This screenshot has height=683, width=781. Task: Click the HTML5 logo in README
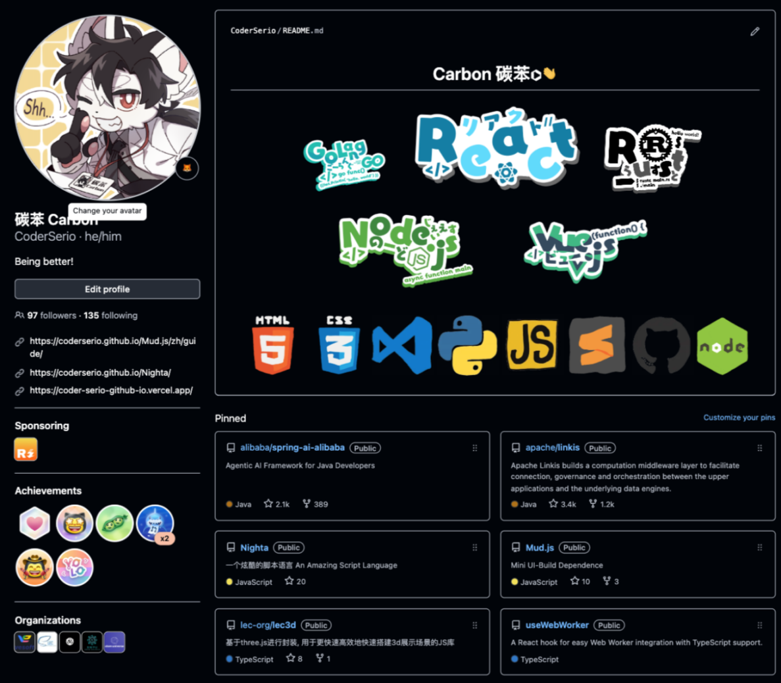(272, 344)
